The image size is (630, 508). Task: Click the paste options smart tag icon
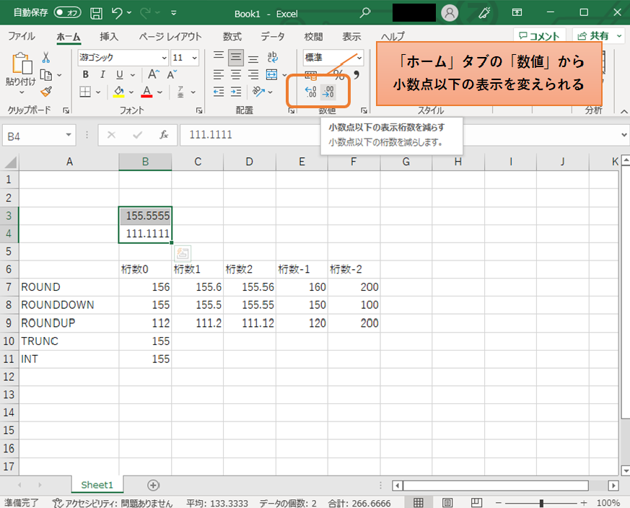(x=183, y=253)
